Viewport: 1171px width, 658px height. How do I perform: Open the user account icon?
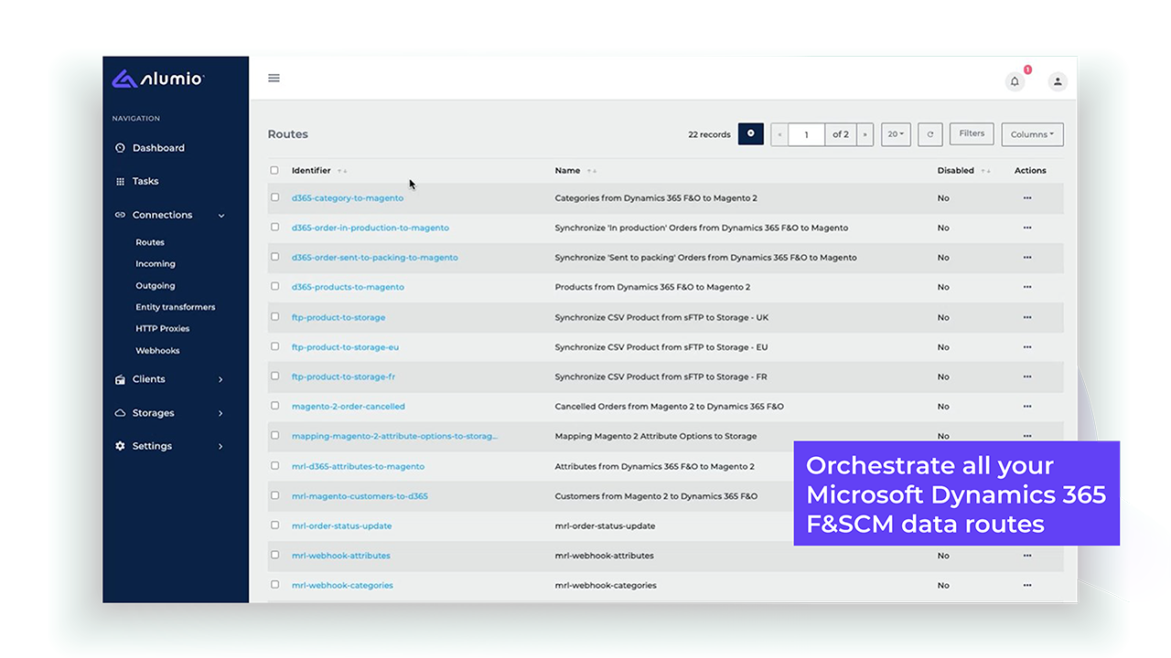click(1058, 81)
